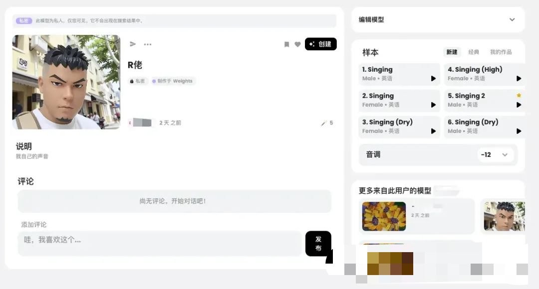The image size is (539, 289).
Task: Switch to the 我的作品 tab
Action: point(501,52)
